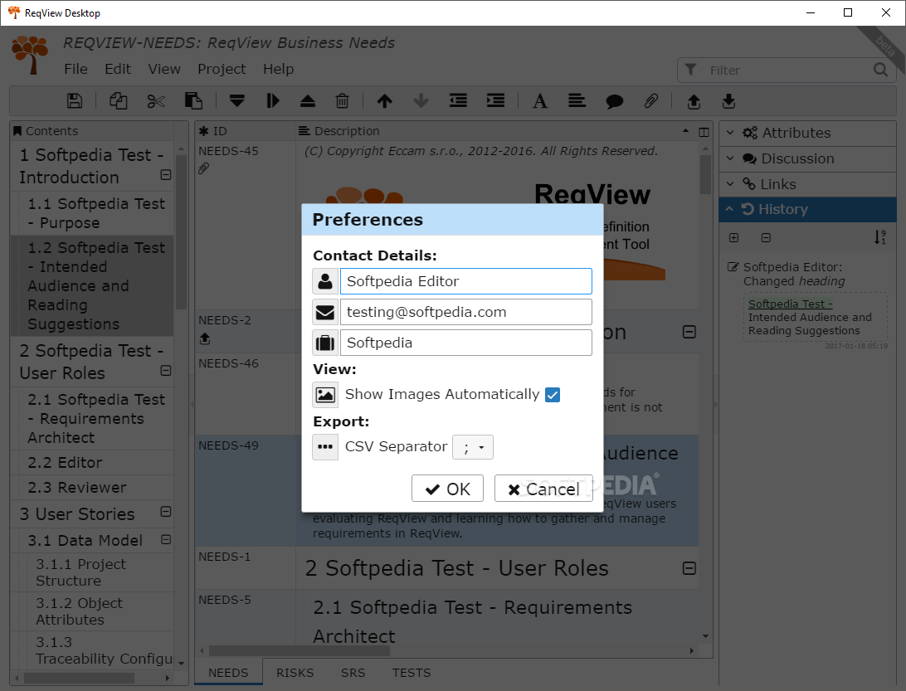Click the heading 'A' text icon
Image resolution: width=906 pixels, height=691 pixels.
[x=539, y=101]
